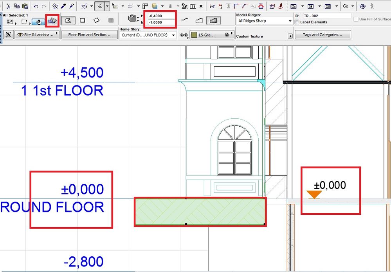Select the Rotated Rectangle geometry method
This screenshot has width=391, height=272.
(96, 20)
